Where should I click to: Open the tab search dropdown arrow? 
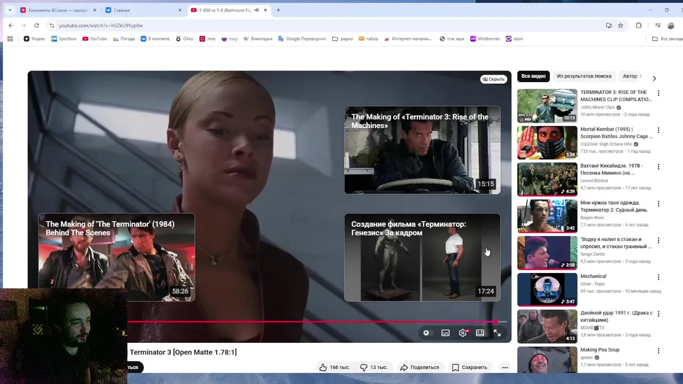pyautogui.click(x=10, y=10)
